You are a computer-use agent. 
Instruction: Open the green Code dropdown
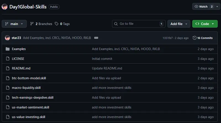click(x=205, y=24)
